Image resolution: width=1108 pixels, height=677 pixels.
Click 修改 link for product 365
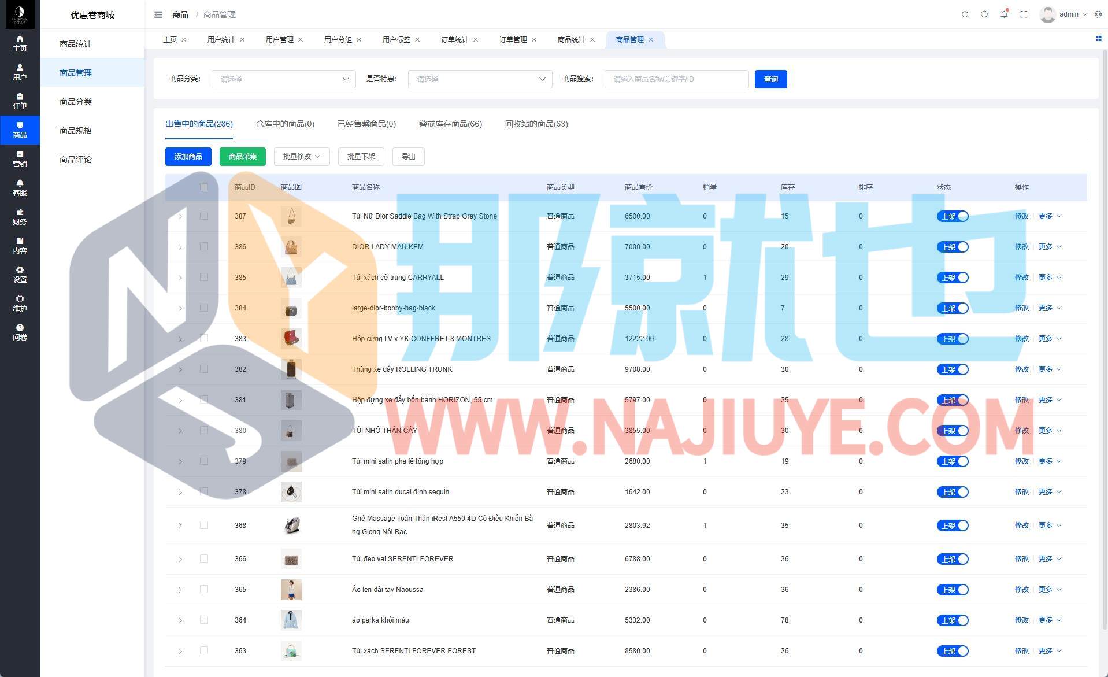point(1021,590)
